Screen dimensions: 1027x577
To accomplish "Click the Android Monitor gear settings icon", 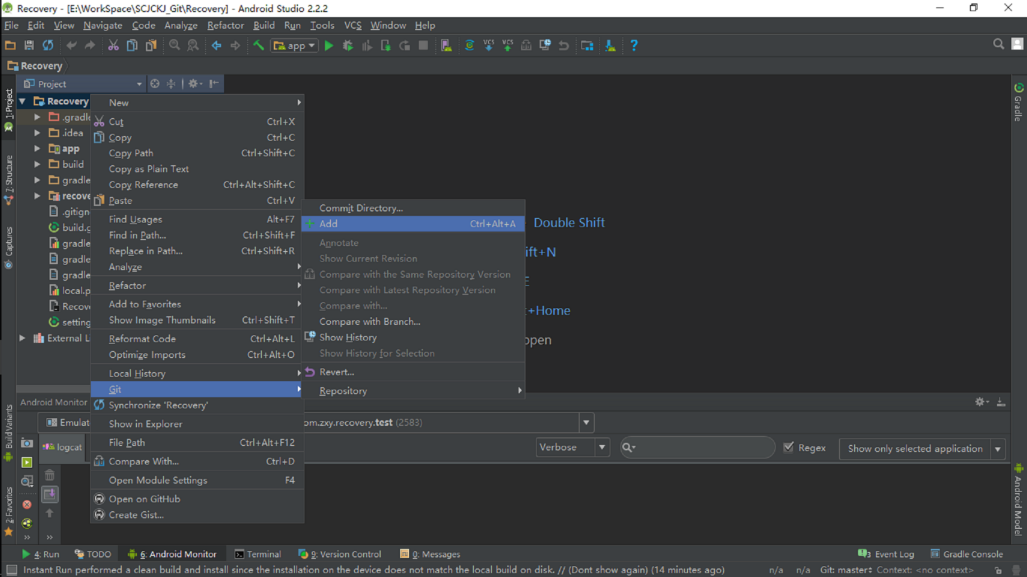I will [981, 401].
